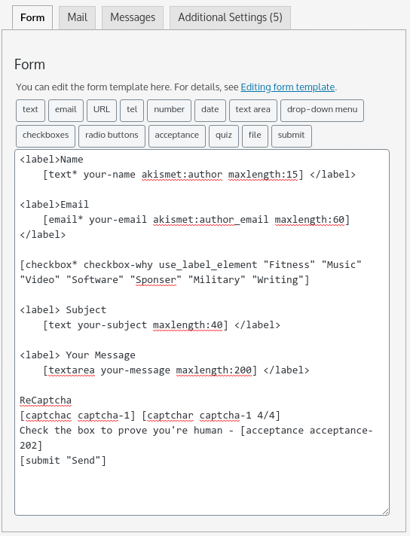Select the Form tab
This screenshot has width=410, height=536.
(32, 17)
